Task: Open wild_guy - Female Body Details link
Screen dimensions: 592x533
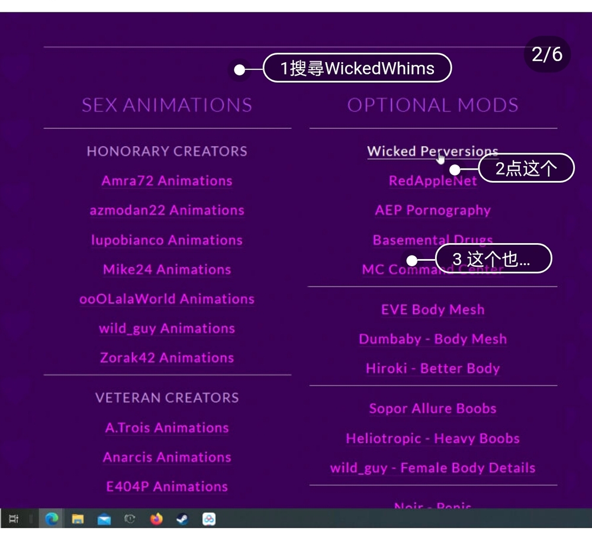Action: point(433,468)
